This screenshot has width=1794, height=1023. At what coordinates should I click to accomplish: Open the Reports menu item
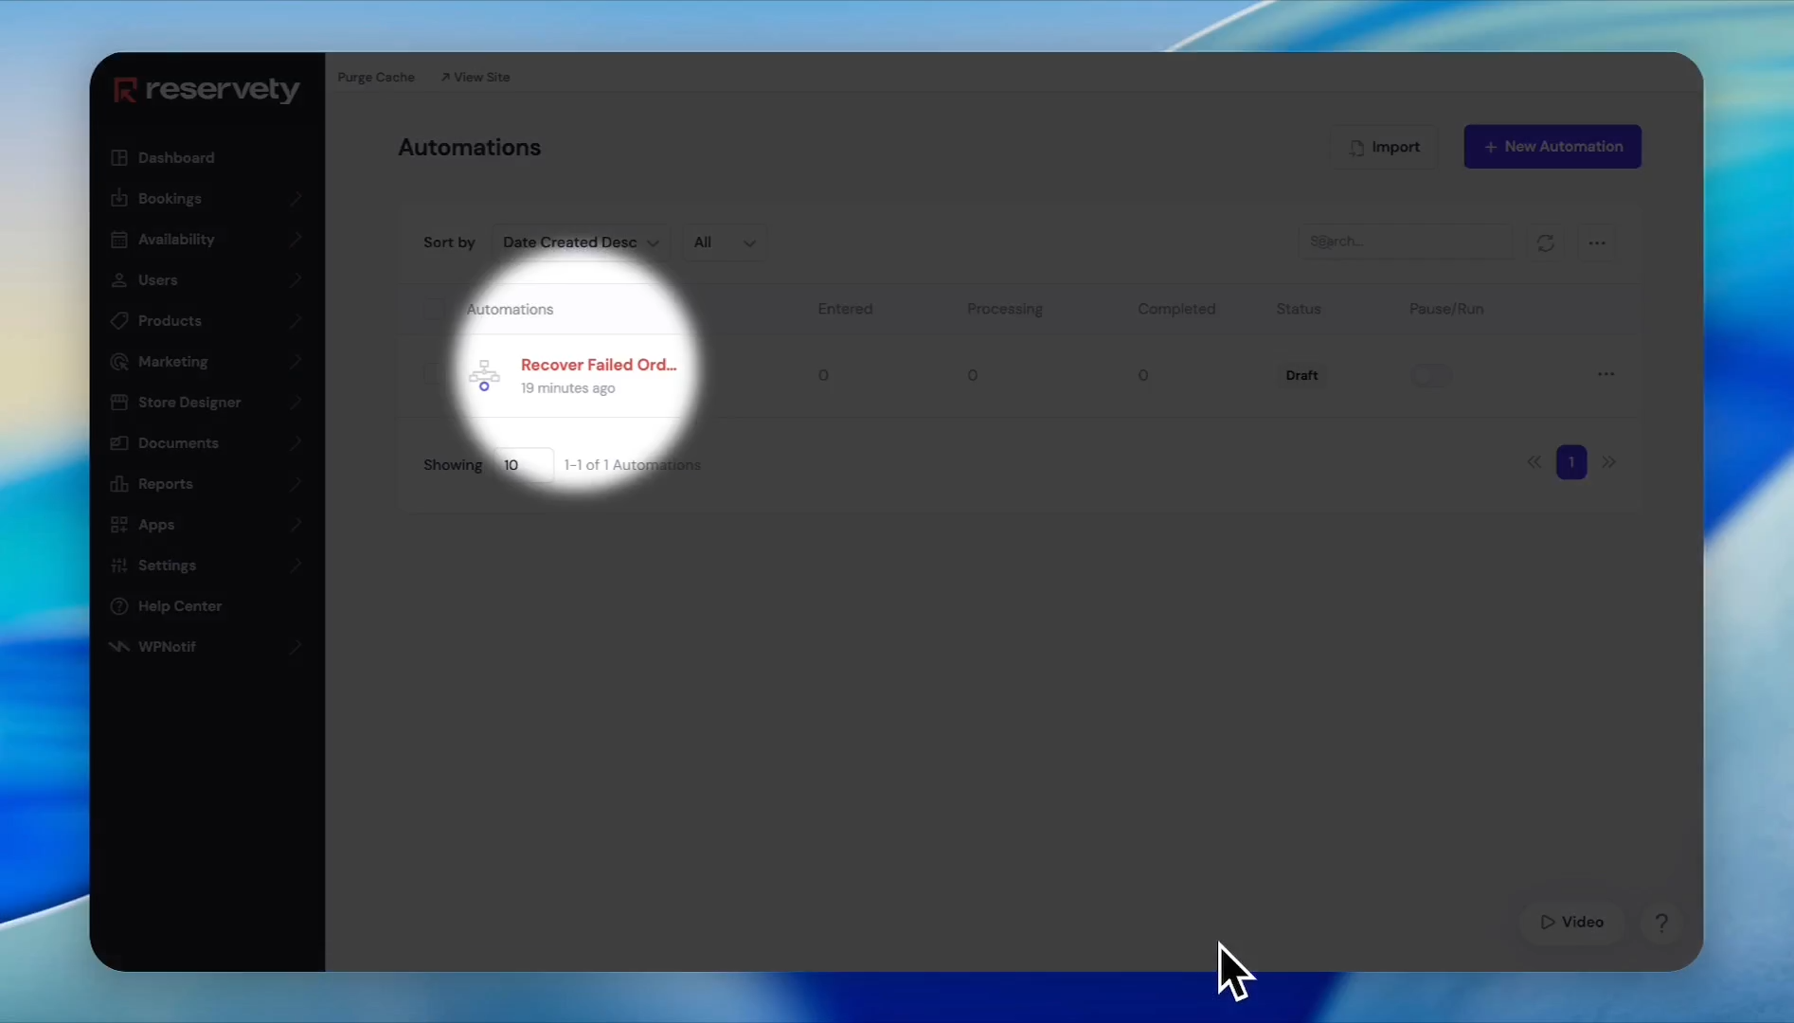[165, 483]
